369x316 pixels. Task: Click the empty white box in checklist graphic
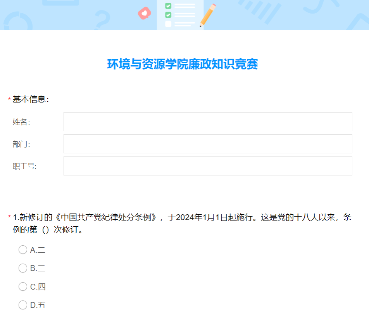[x=168, y=24]
